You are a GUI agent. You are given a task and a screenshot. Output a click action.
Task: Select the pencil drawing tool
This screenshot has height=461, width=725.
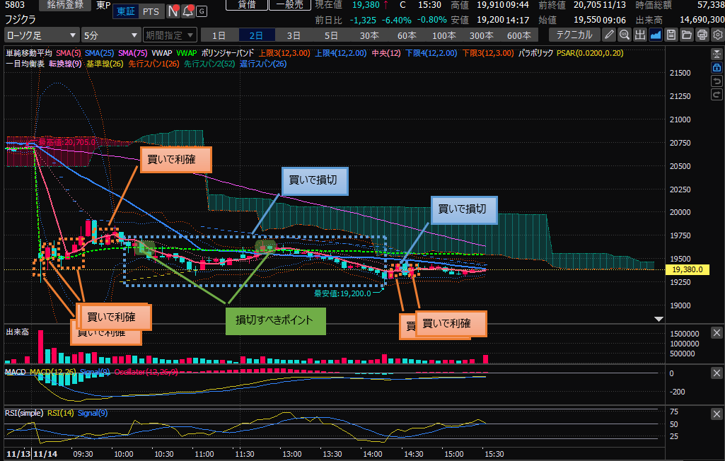click(x=609, y=34)
